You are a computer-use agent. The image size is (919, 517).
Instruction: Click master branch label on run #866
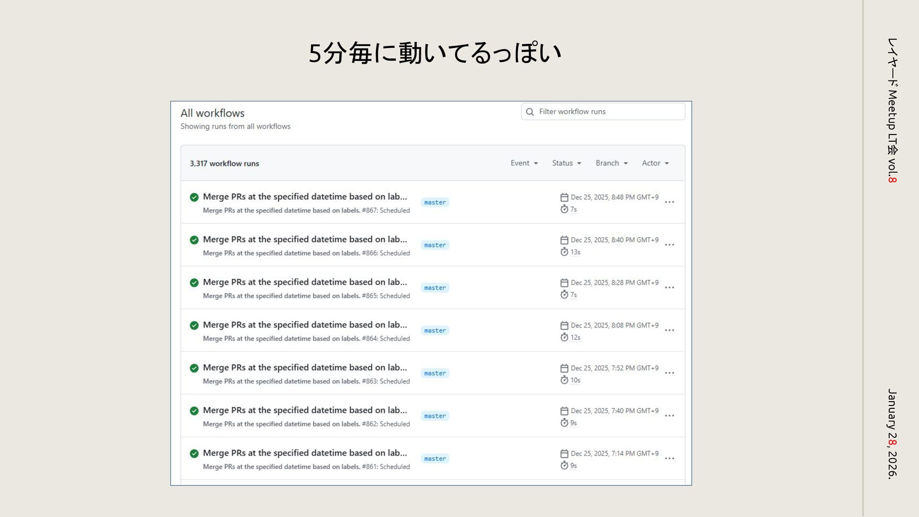coord(435,245)
